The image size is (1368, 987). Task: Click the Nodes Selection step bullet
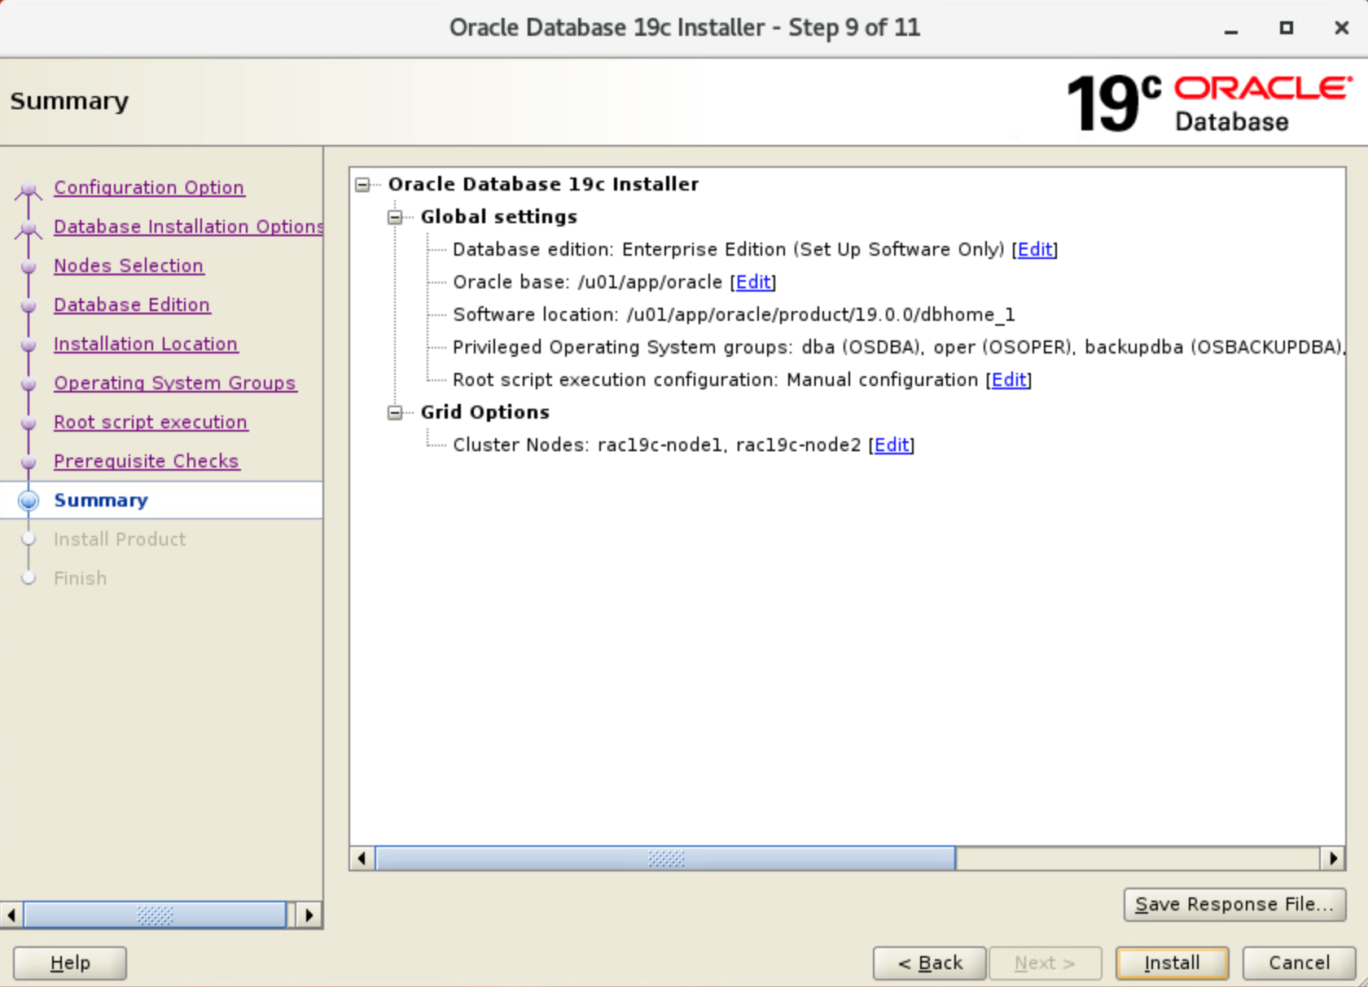click(x=28, y=266)
